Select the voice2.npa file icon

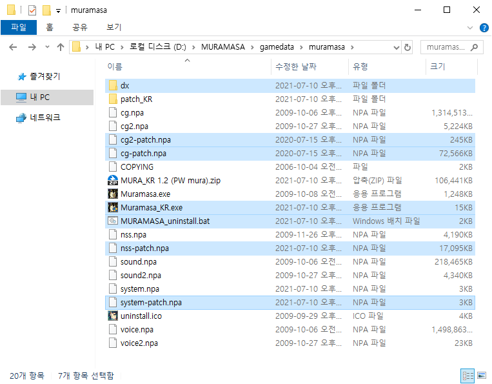(x=113, y=343)
